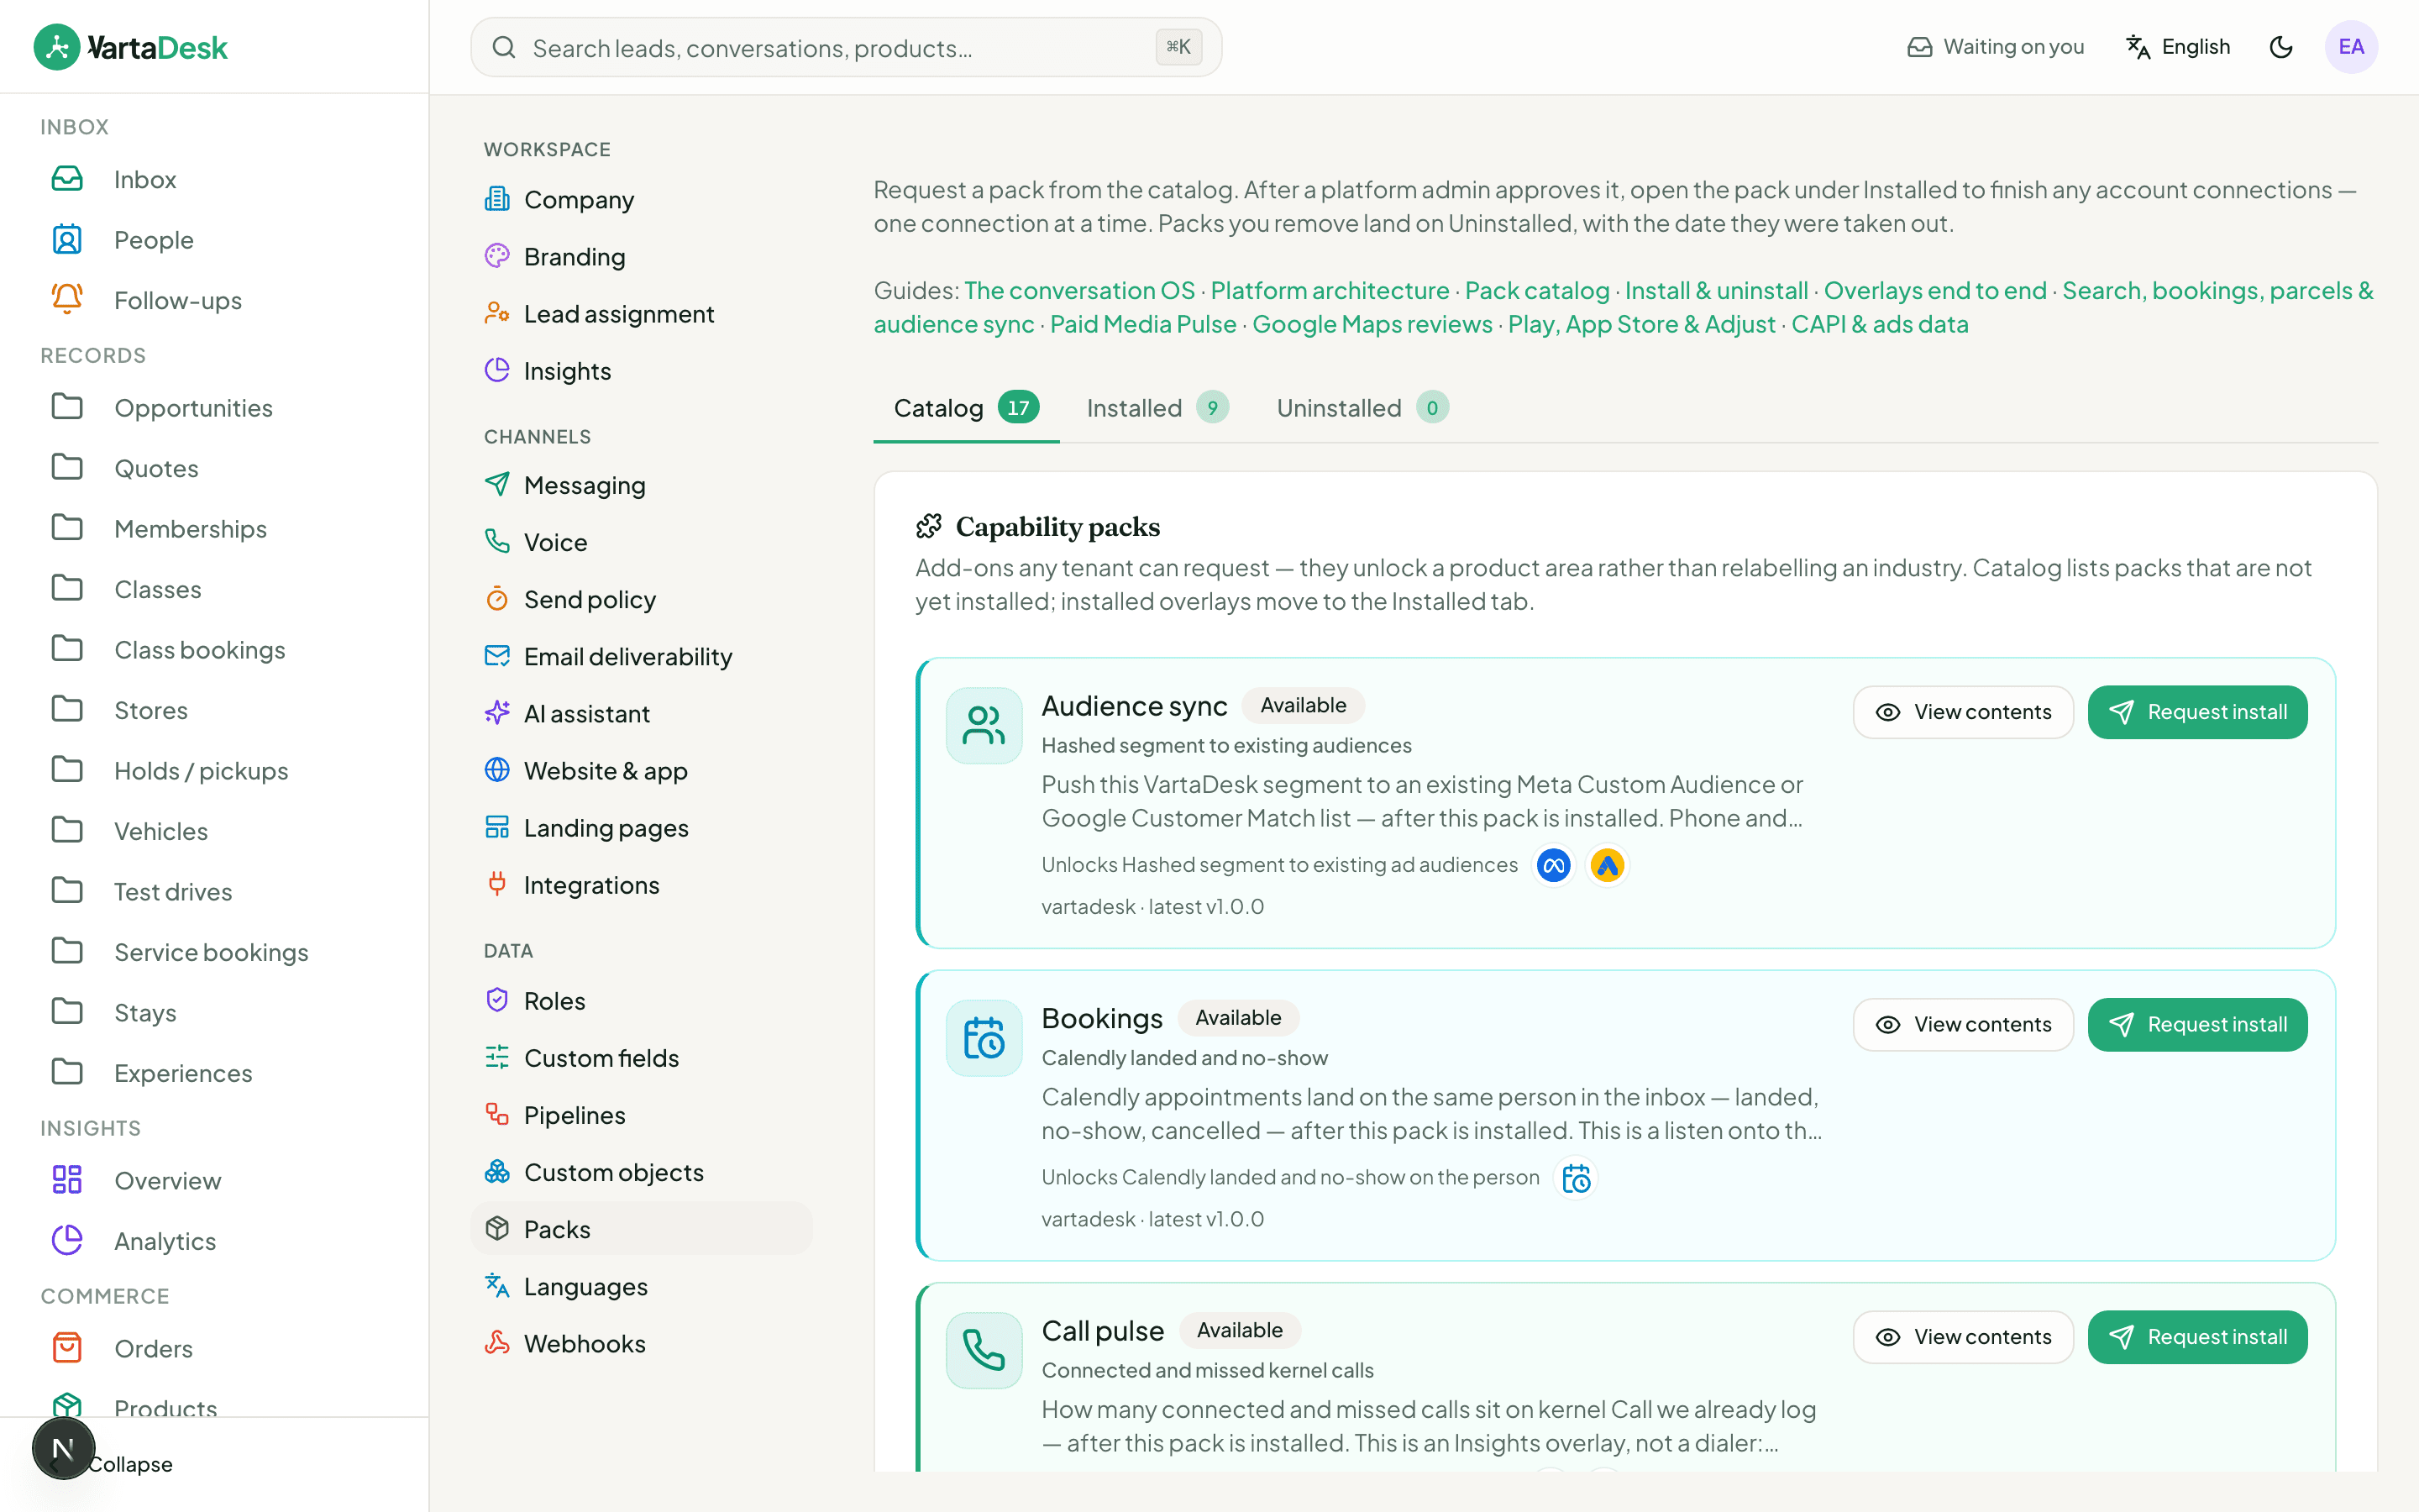Click Landing pages layout icon
The image size is (2419, 1512).
pos(496,827)
